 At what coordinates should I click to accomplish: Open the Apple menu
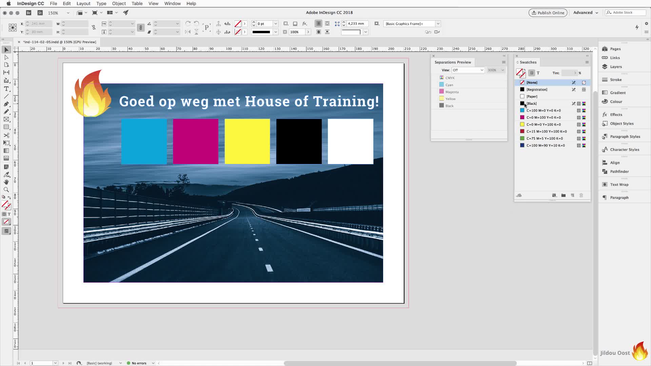[8, 3]
